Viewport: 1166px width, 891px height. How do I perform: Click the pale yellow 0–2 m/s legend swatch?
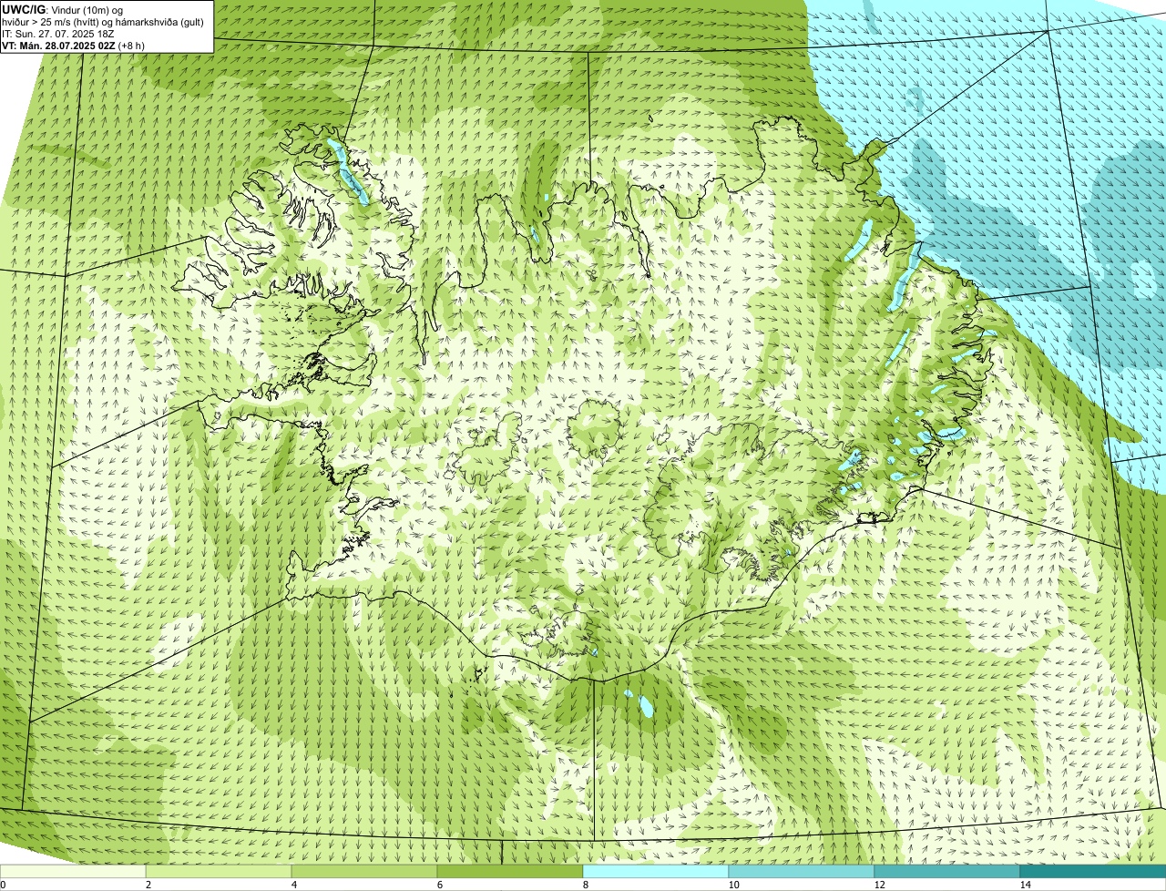[x=73, y=871]
